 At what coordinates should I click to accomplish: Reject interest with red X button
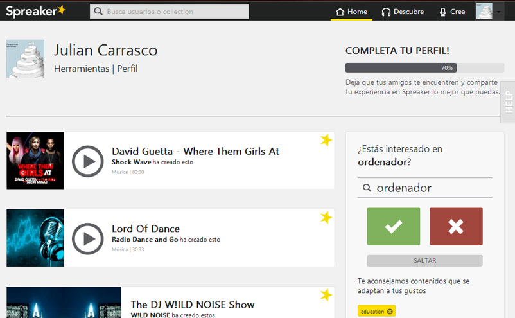tap(456, 226)
